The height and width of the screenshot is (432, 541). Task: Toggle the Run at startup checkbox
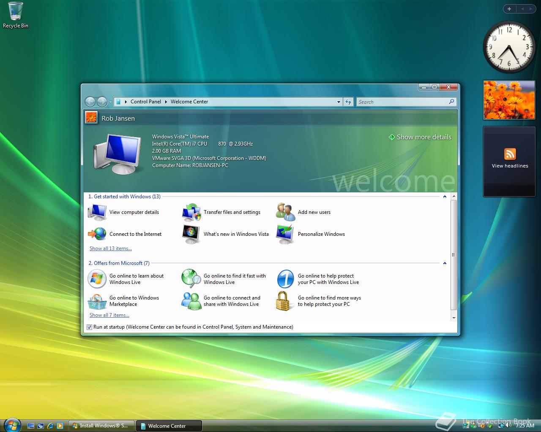coord(89,327)
